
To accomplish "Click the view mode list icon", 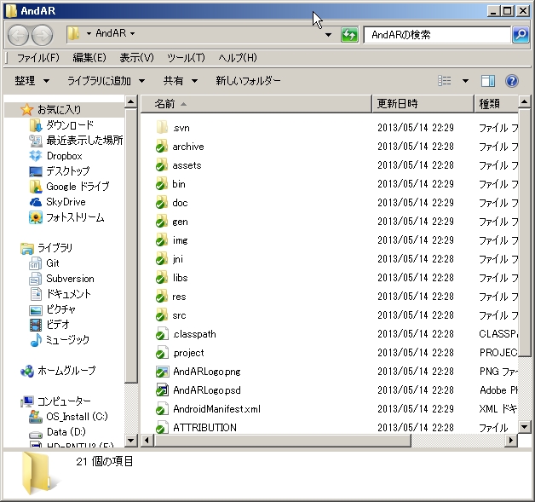I will 444,81.
